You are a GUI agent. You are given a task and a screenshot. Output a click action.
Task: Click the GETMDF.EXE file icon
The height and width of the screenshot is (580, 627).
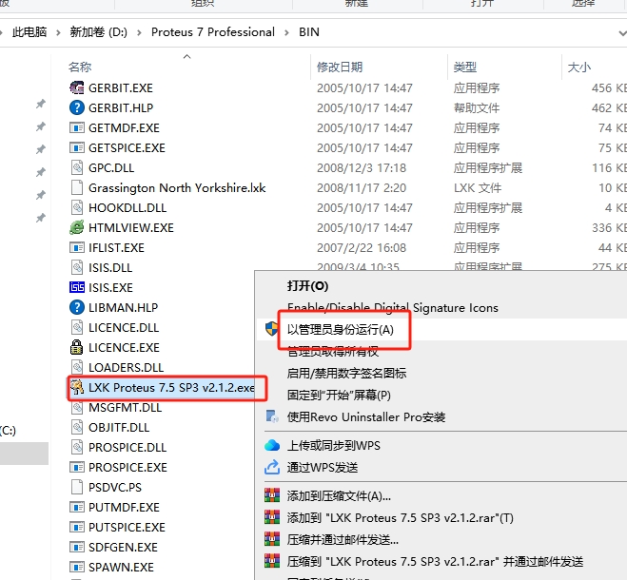[77, 127]
